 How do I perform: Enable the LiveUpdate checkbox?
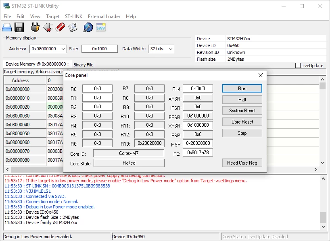coord(298,66)
